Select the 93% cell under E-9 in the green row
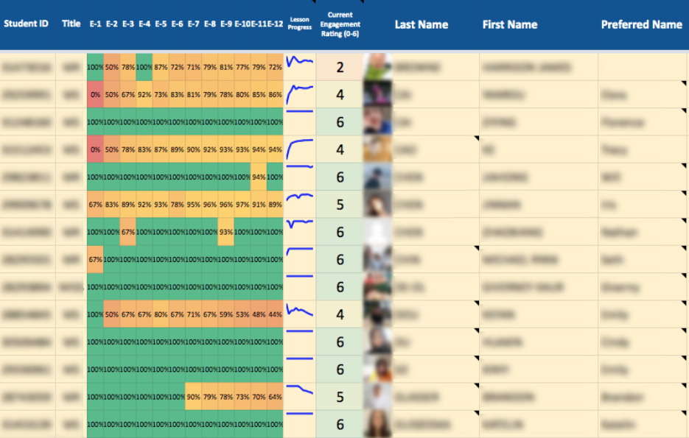Viewport: 689px width, 438px height. pos(226,232)
